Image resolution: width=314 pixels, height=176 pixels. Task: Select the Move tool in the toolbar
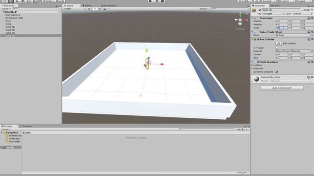pyautogui.click(x=11, y=1)
